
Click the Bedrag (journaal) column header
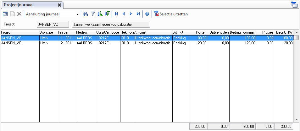pyautogui.click(x=242, y=32)
